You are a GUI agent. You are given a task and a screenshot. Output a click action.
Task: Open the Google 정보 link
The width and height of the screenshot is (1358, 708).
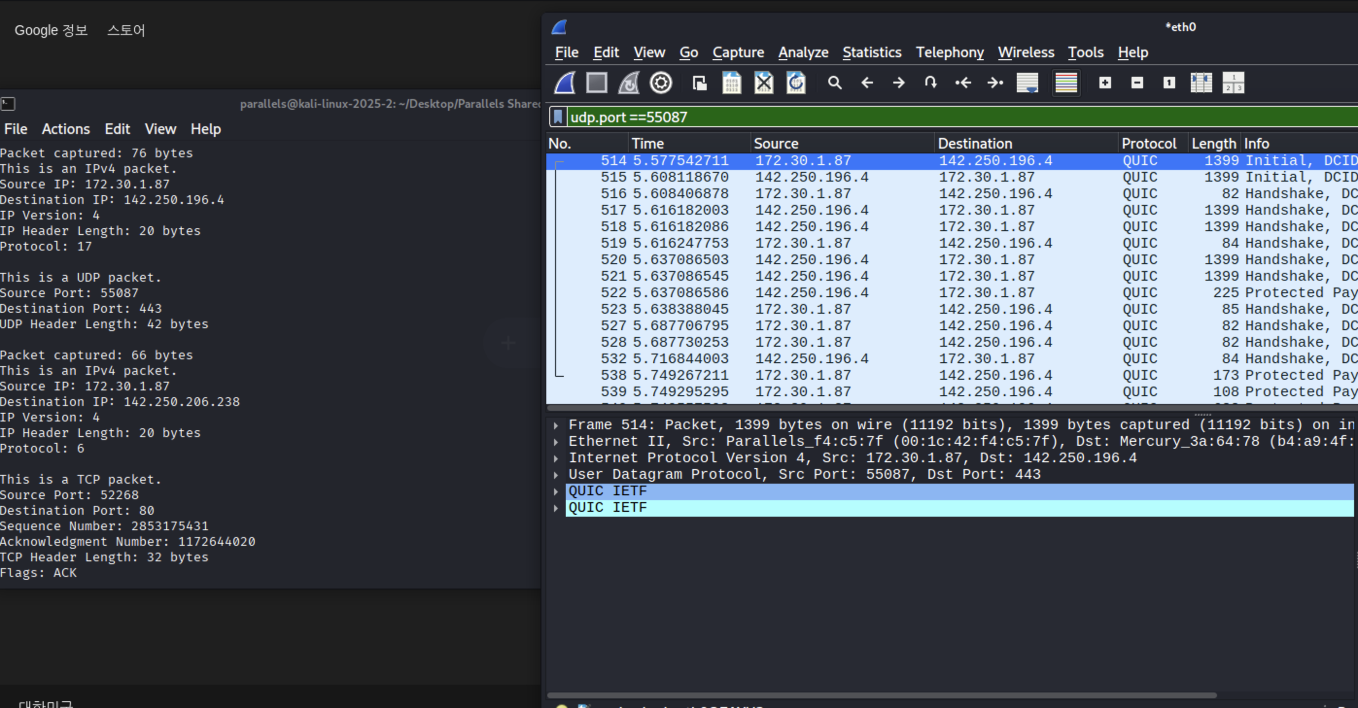[x=51, y=31]
